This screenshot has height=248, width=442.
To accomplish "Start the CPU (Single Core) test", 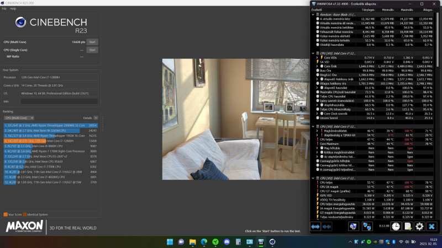I will 92,50.
